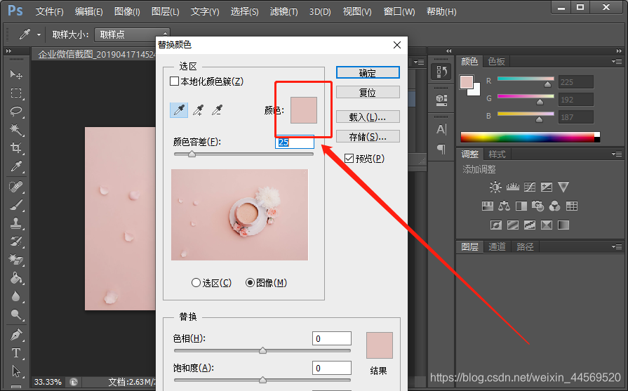The image size is (628, 391).
Task: Select the Lasso tool
Action: (x=16, y=111)
